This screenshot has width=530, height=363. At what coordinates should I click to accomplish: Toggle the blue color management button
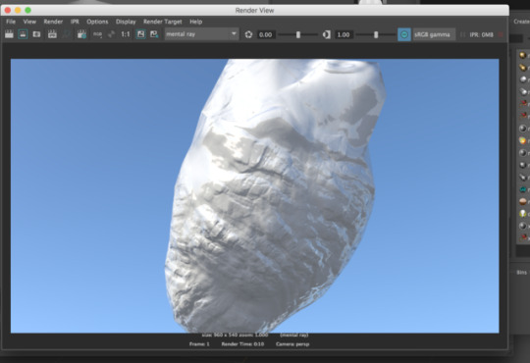(x=404, y=34)
